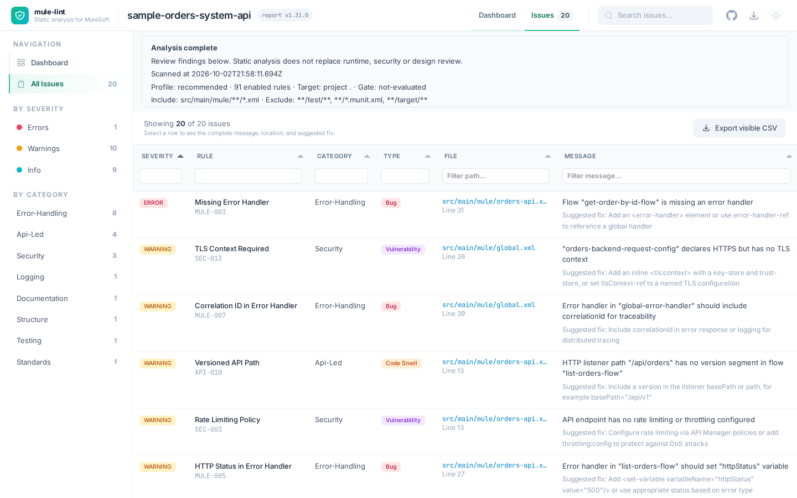Switch to the Dashboard tab in header
The height and width of the screenshot is (498, 797).
tap(497, 15)
